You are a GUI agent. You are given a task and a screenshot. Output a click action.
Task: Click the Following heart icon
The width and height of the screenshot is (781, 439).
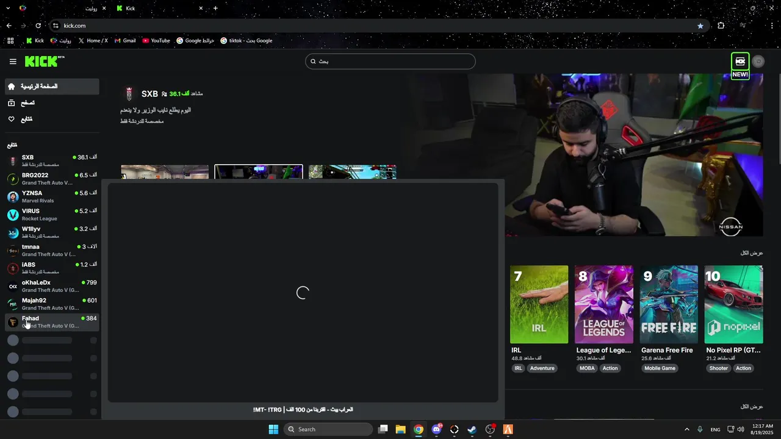point(11,120)
